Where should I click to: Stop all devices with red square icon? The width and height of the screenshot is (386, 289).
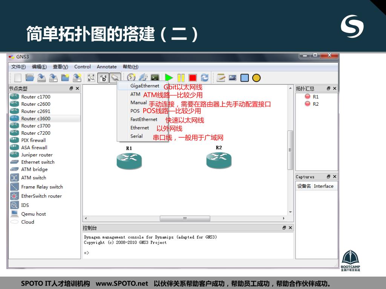click(193, 78)
